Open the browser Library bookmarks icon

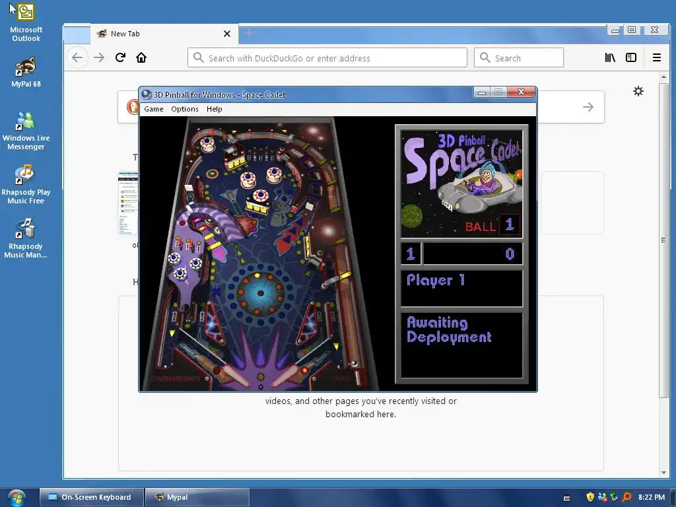[x=610, y=57]
